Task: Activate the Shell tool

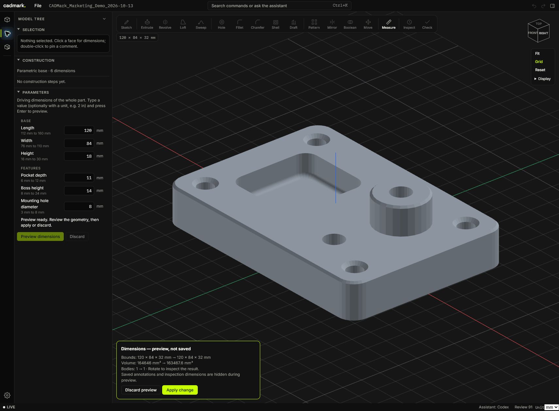Action: point(276,24)
